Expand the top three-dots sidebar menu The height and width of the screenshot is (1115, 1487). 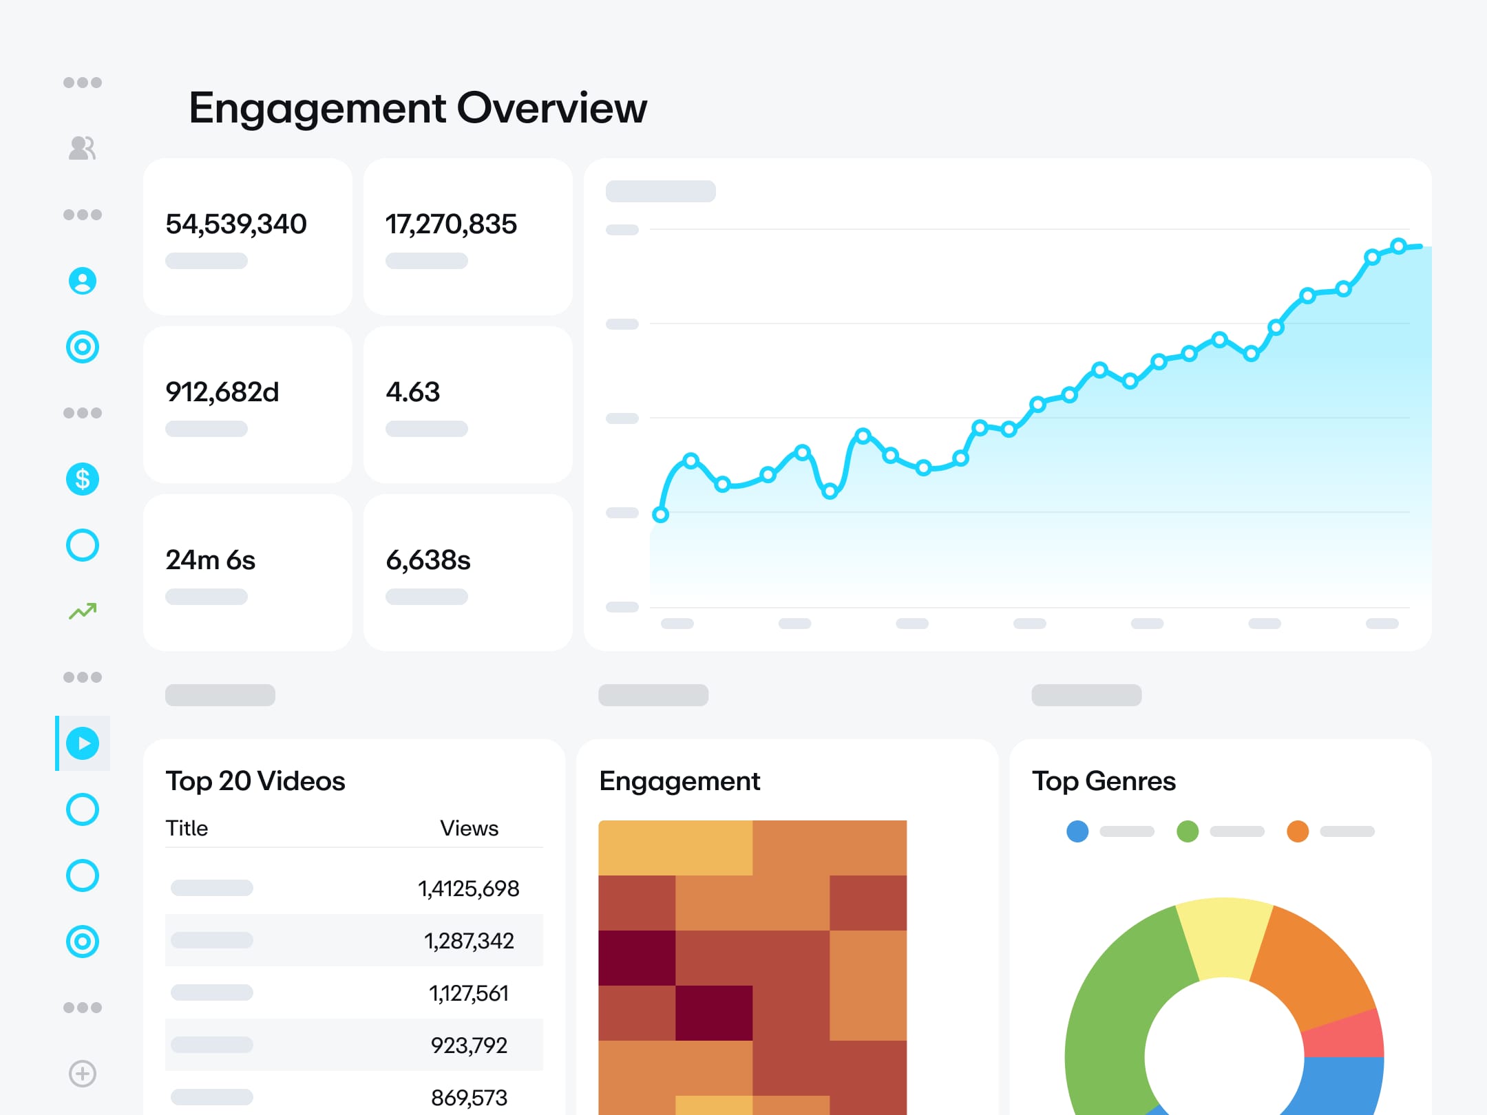[82, 83]
